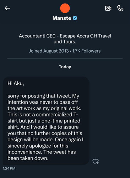
Task: Click 'design will be made' message line
Action: (x=45, y=140)
